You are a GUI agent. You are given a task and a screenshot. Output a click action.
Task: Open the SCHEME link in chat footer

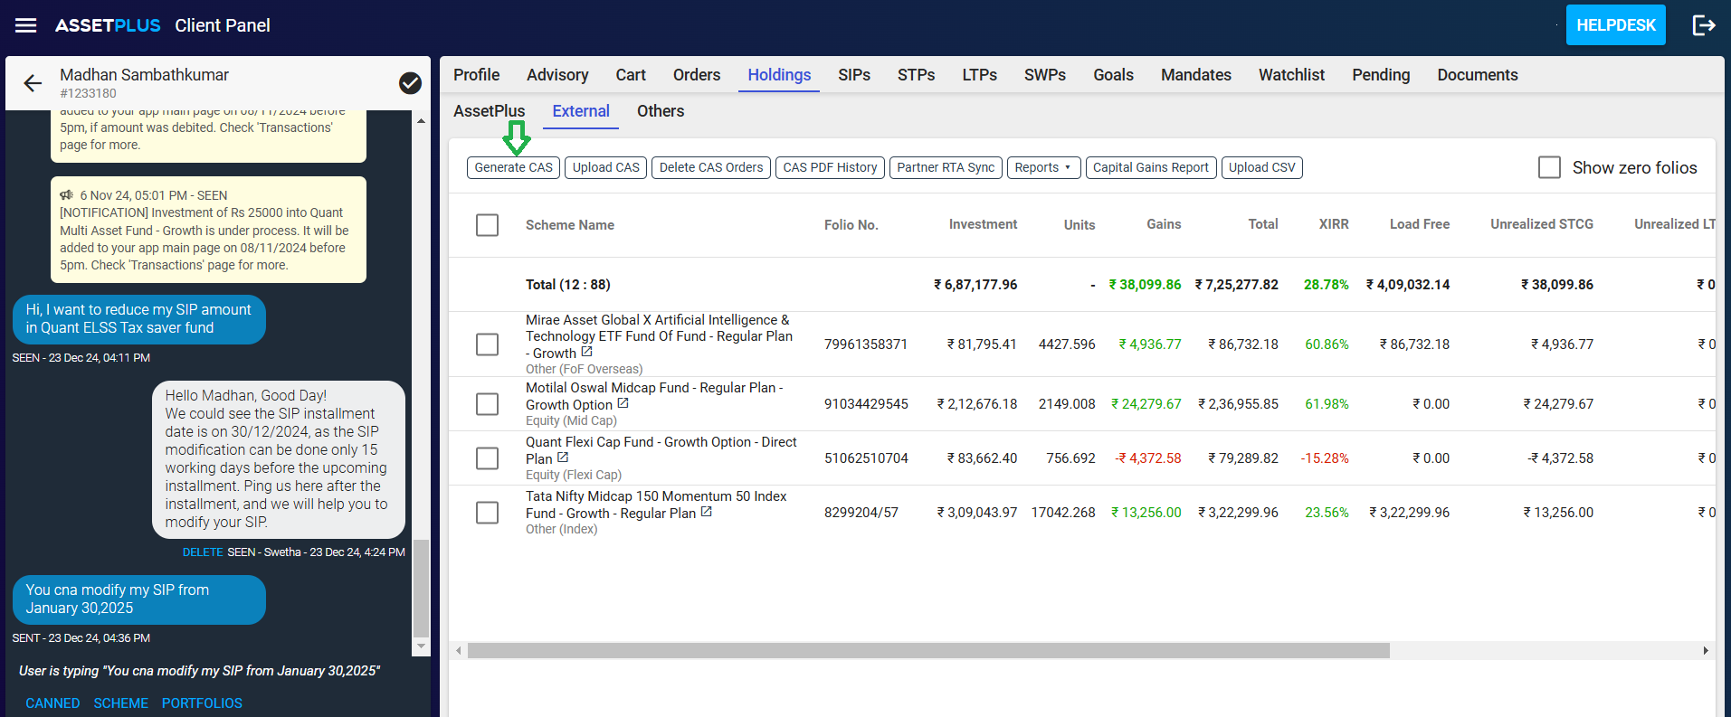pyautogui.click(x=120, y=703)
